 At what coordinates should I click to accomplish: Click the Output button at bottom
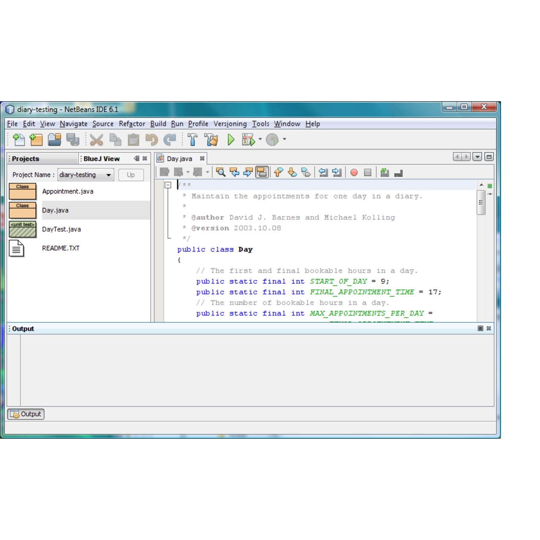coord(26,414)
